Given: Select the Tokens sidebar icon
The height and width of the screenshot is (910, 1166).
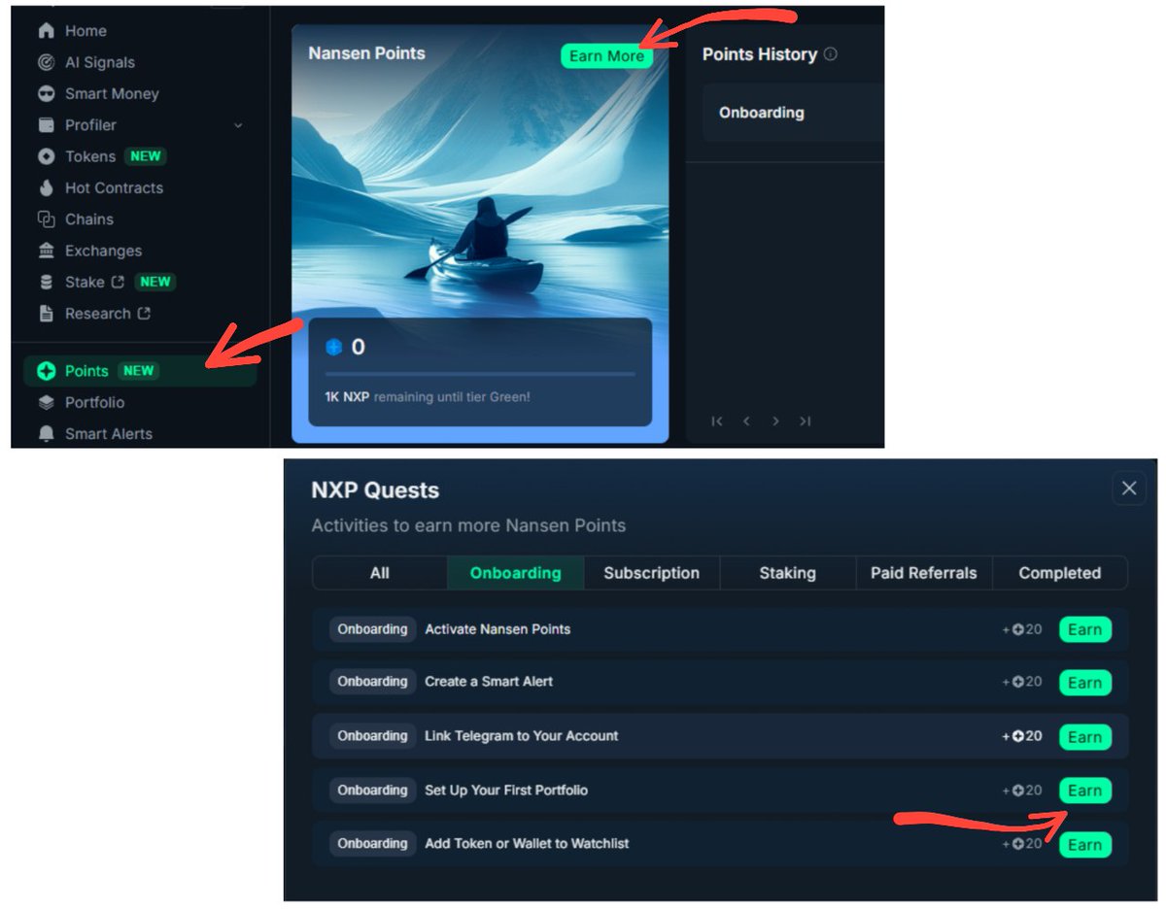Looking at the screenshot, I should click(x=46, y=156).
